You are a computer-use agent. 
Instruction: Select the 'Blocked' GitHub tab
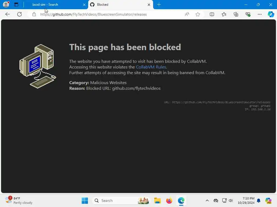(x=120, y=5)
